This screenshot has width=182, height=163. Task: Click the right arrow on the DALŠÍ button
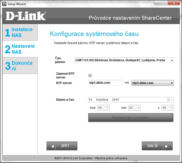coord(166,146)
